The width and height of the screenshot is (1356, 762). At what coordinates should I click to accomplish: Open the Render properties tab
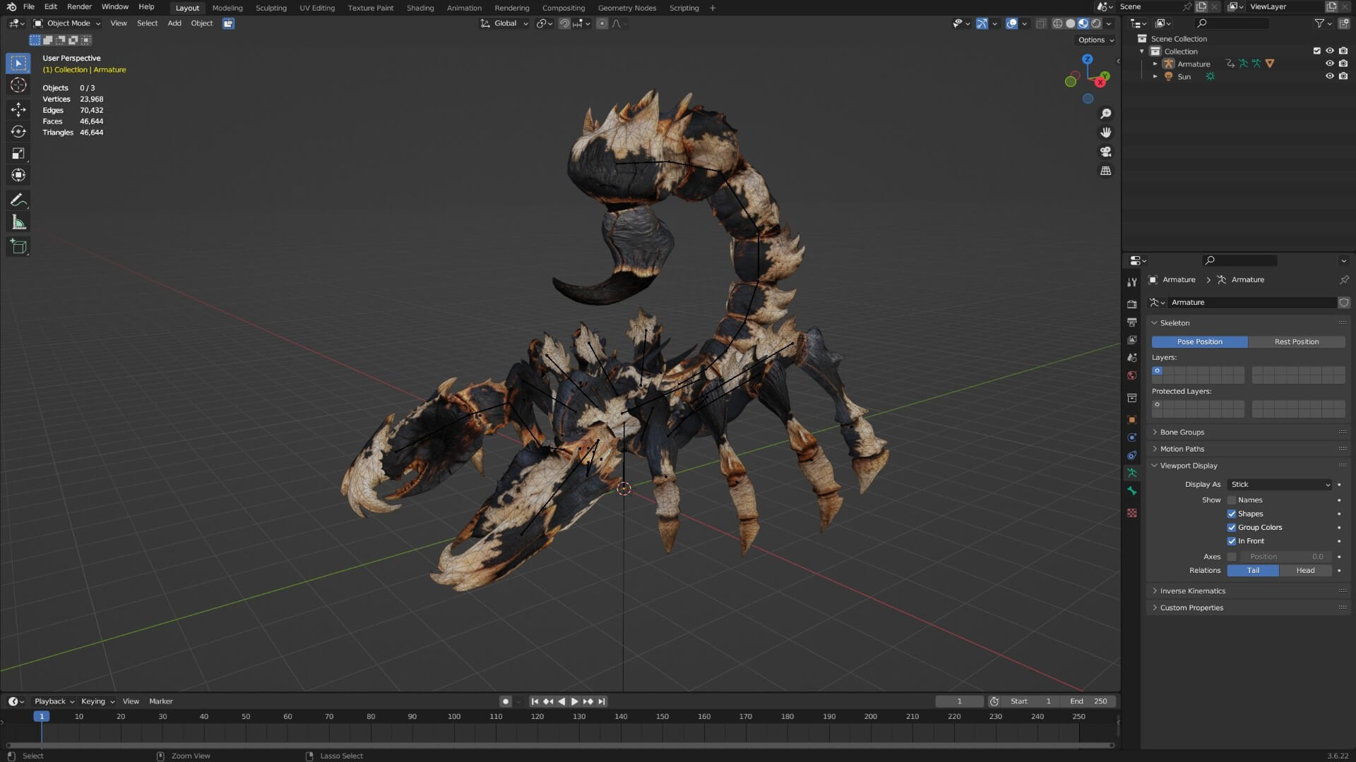(x=1132, y=304)
